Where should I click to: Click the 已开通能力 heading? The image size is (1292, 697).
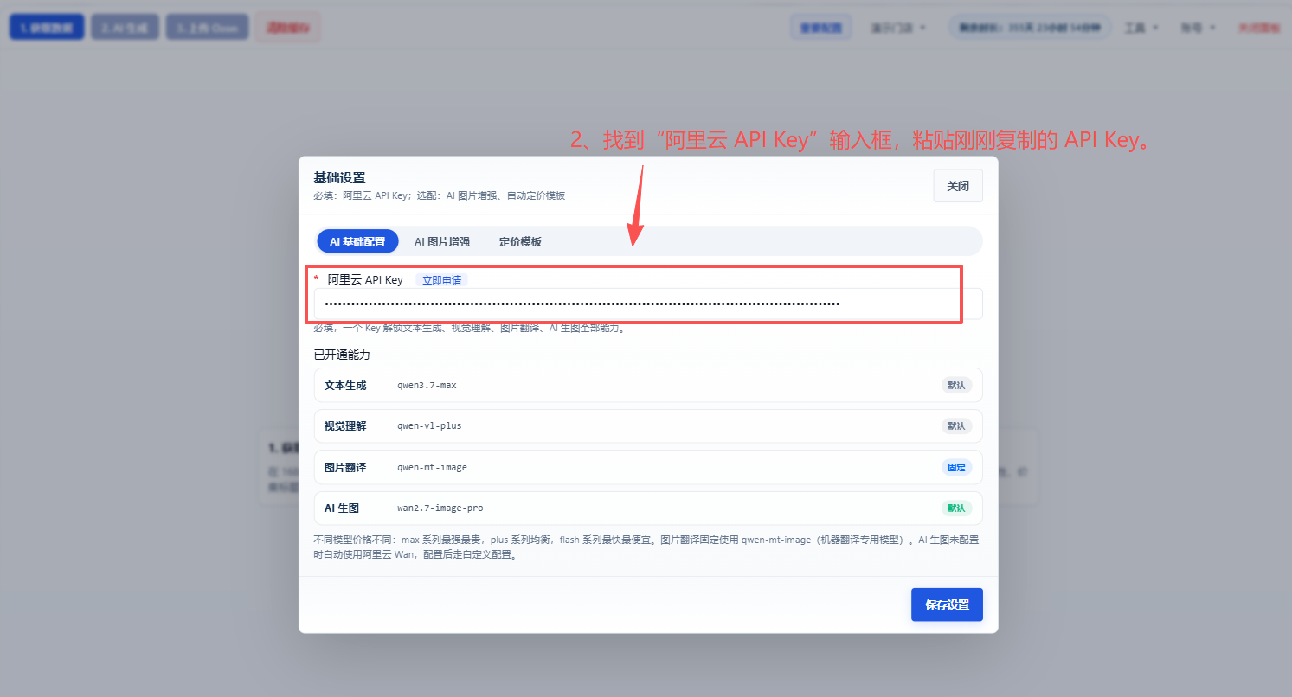pos(342,355)
